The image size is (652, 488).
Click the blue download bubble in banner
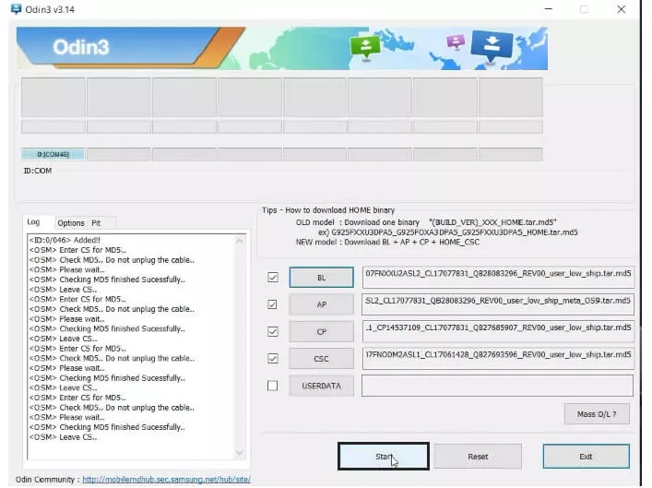pos(492,45)
